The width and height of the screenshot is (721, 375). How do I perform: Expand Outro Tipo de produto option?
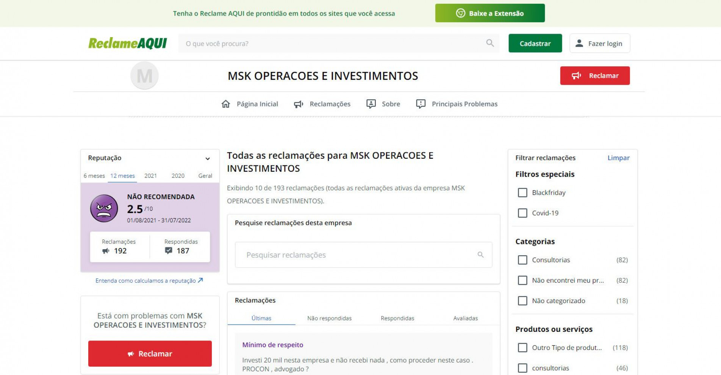tap(522, 347)
